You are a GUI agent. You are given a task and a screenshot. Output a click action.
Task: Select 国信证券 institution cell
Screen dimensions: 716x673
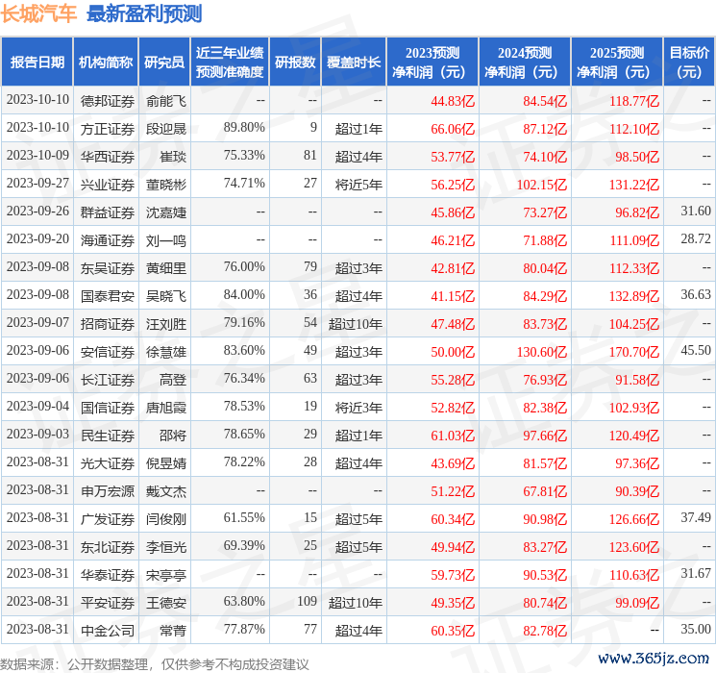[x=108, y=408]
